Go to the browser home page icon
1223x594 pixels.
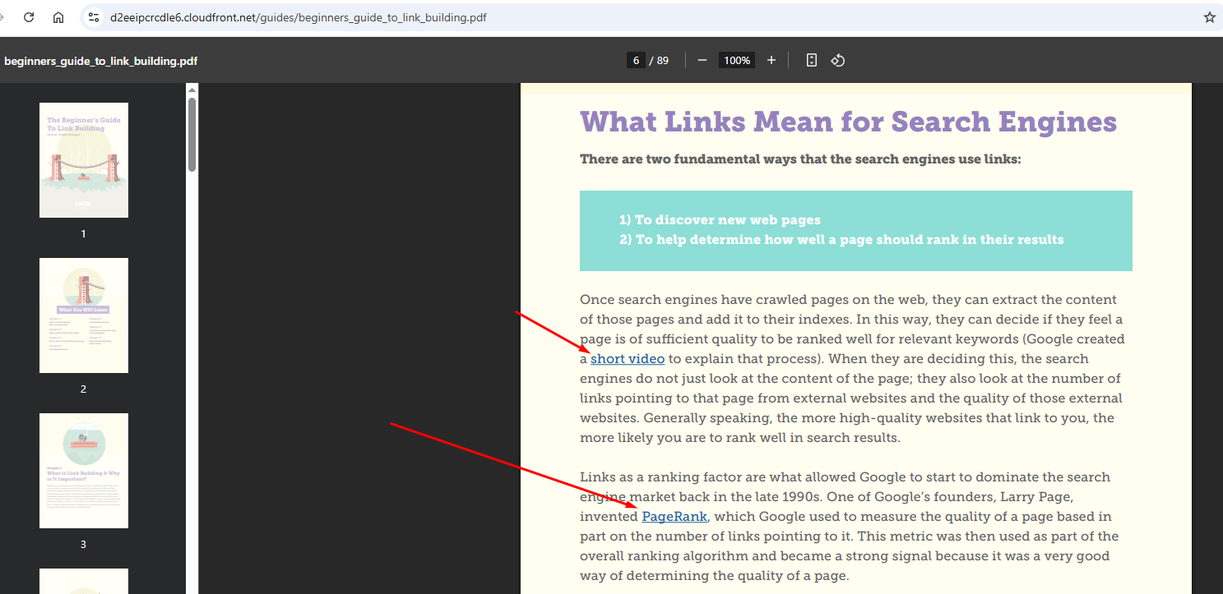click(x=58, y=17)
